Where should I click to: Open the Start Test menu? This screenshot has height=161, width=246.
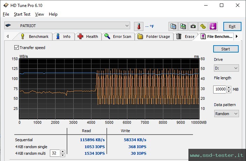(x=22, y=14)
